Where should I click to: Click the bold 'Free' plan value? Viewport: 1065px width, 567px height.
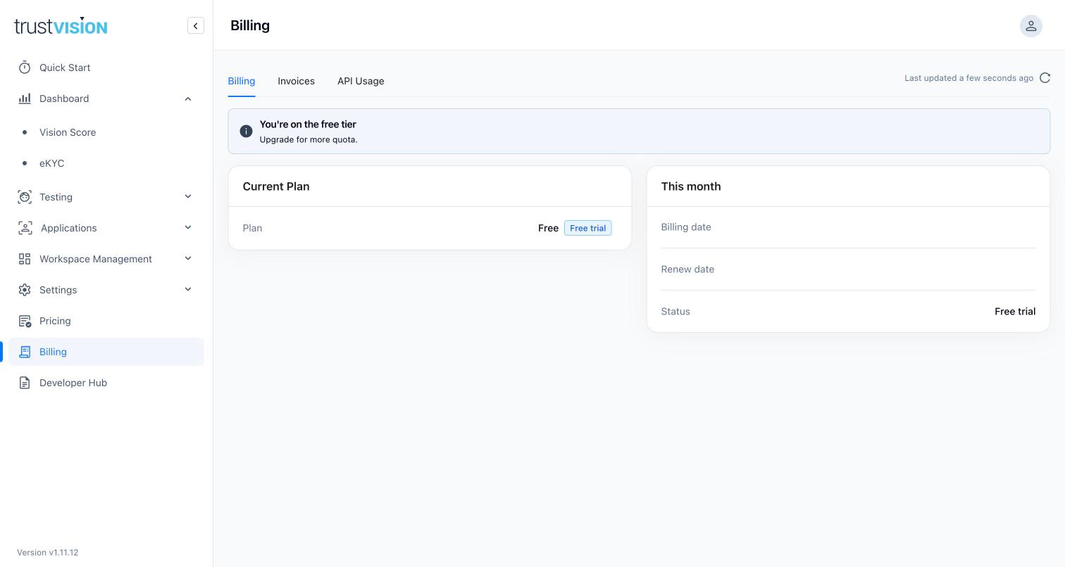[548, 228]
